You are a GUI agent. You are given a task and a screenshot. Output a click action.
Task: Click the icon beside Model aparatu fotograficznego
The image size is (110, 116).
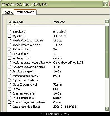click(x=9, y=63)
